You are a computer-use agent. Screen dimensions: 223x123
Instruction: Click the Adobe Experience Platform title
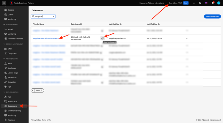[24, 3]
